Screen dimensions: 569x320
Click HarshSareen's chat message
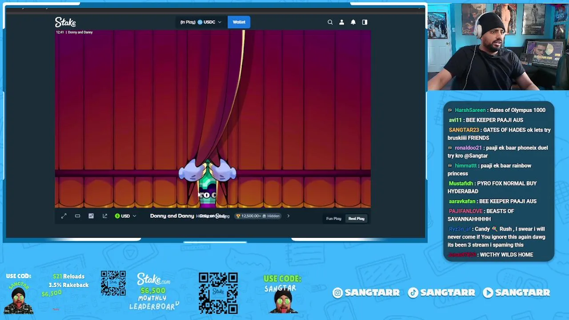point(497,110)
